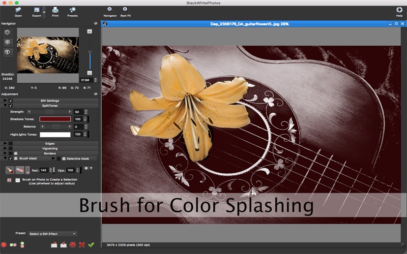Click the zoom percentage field showing 27.88

coord(86,80)
